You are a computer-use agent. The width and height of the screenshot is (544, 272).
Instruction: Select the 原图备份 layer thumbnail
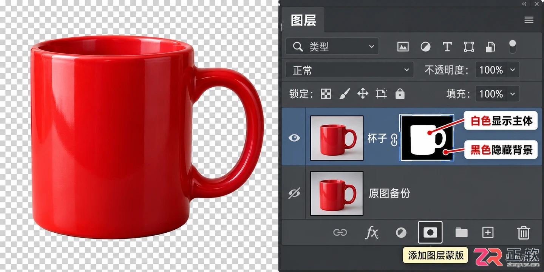pos(337,193)
